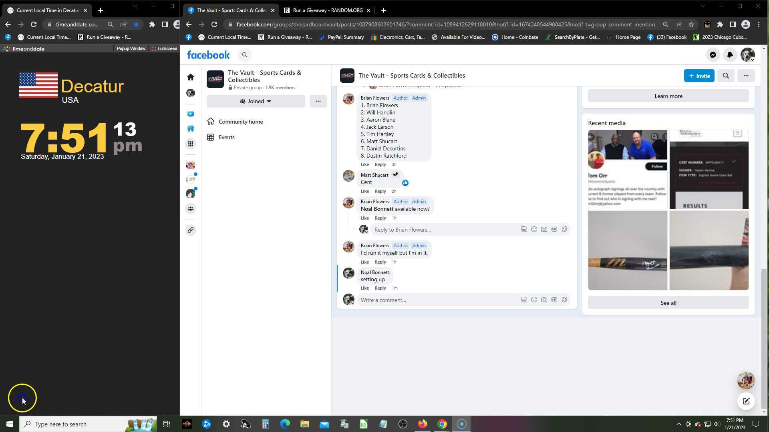
Task: Open the group search magnifier button
Action: click(726, 76)
